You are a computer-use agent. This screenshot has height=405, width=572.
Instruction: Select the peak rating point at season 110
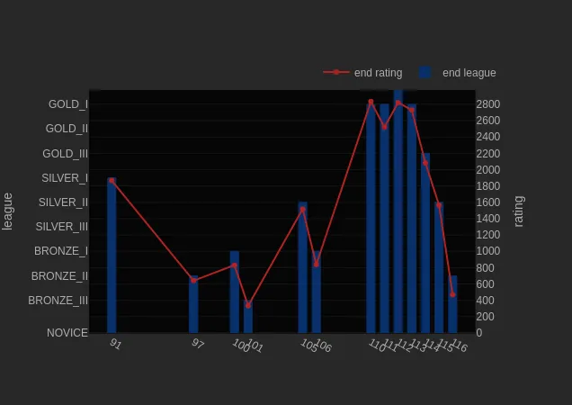tap(371, 102)
